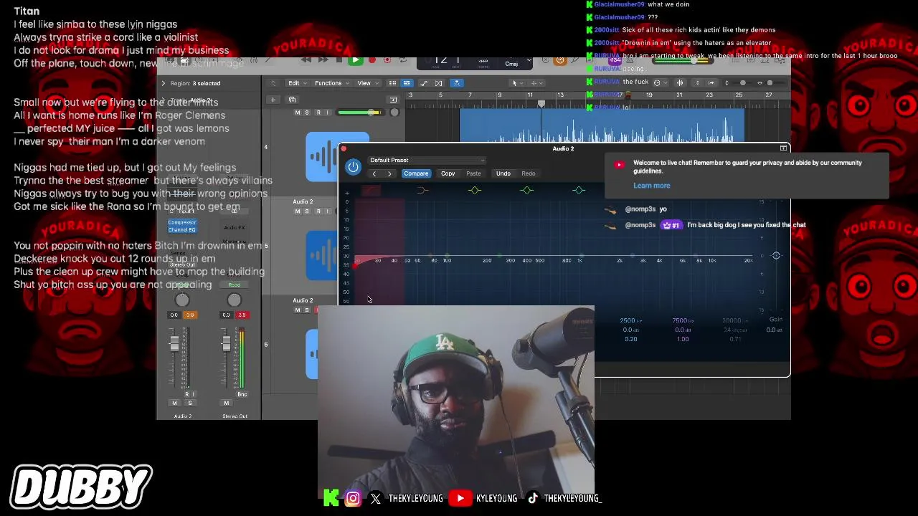This screenshot has width=918, height=516.
Task: Open the waveform zoom button in toolbar
Action: (x=680, y=83)
